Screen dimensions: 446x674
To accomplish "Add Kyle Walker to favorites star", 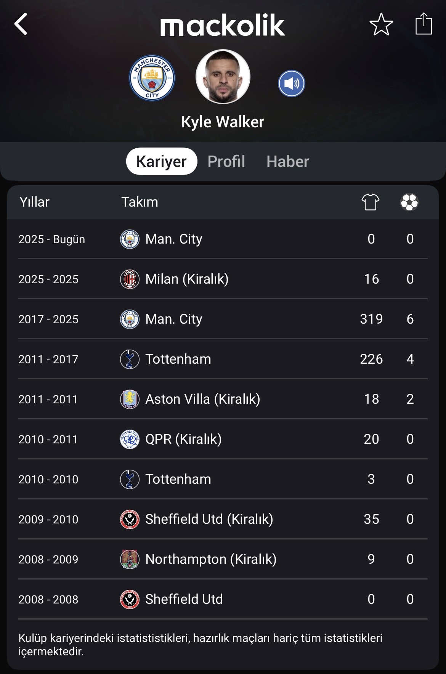I will point(381,24).
